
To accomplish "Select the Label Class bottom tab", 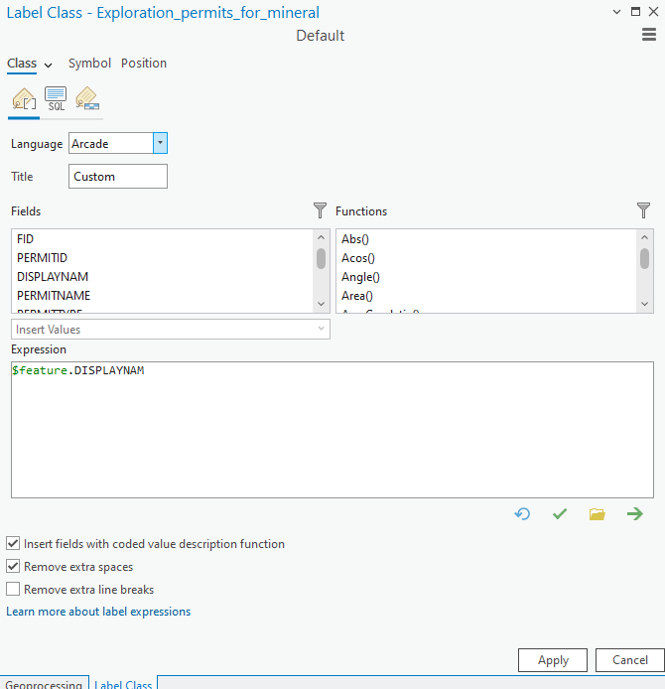I will click(123, 683).
